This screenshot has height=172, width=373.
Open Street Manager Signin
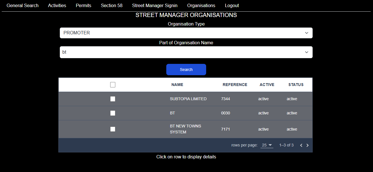[x=155, y=5]
